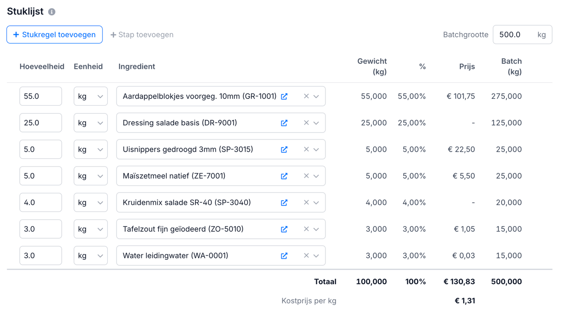Open Maïszetmeel natief external link icon

(284, 176)
